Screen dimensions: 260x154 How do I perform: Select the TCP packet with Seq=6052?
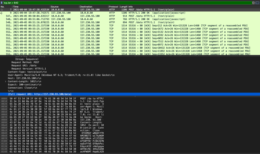130,38
